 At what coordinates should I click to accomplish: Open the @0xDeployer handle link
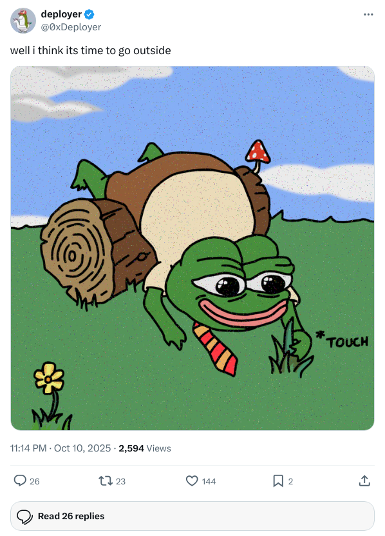point(71,27)
